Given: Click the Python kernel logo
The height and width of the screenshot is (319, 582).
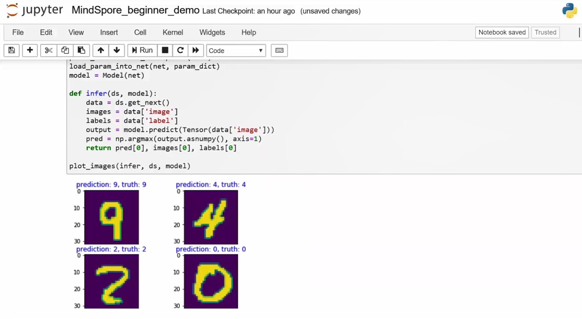Looking at the screenshot, I should coord(570,10).
